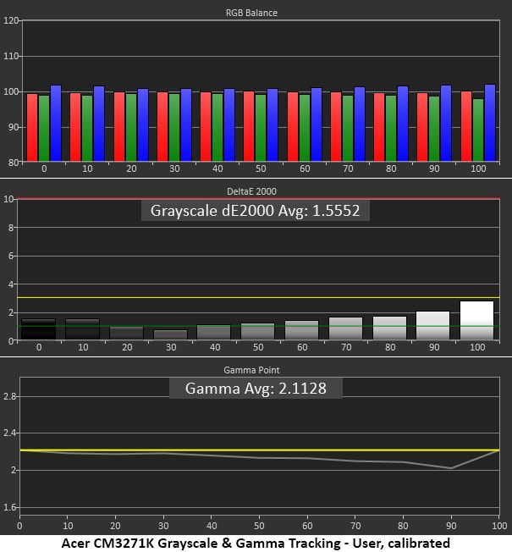Click the green bar at 90 in RGB Balance
Image resolution: width=512 pixels, height=552 pixels.
434,129
